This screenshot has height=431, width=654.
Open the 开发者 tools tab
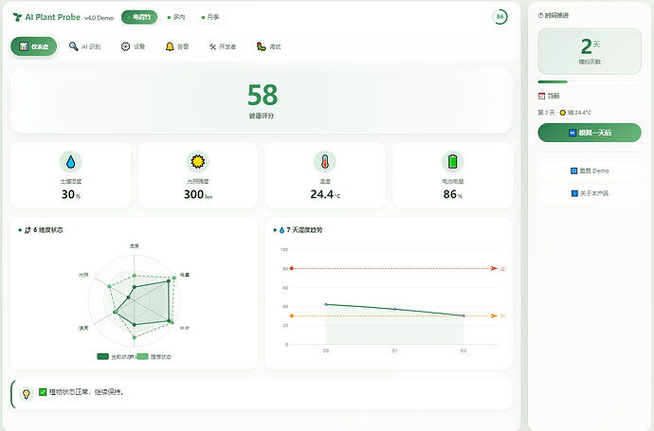pyautogui.click(x=223, y=46)
